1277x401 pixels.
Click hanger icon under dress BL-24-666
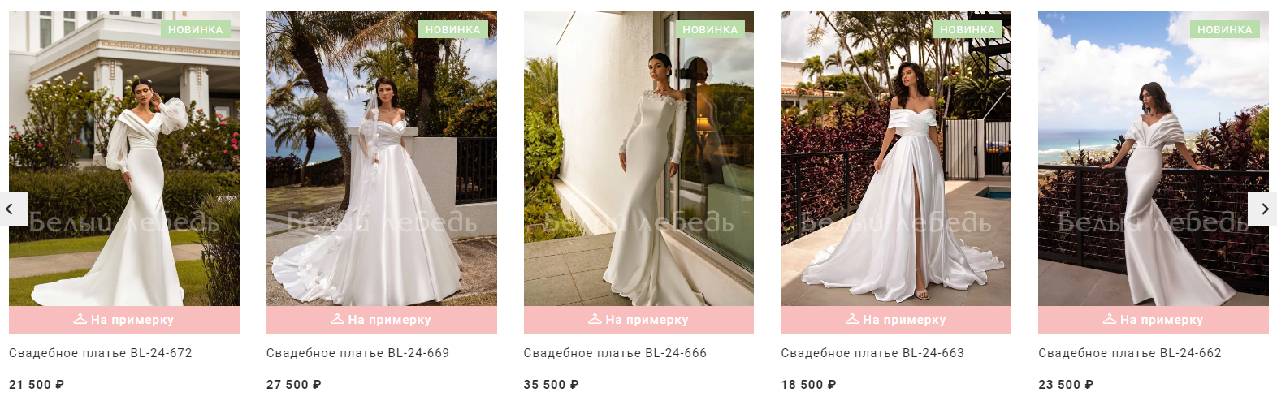click(595, 319)
